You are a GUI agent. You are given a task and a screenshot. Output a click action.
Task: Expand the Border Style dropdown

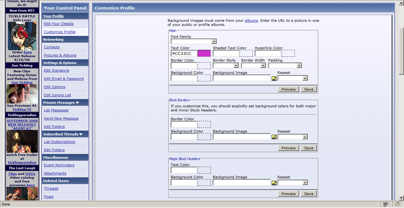tap(236, 66)
